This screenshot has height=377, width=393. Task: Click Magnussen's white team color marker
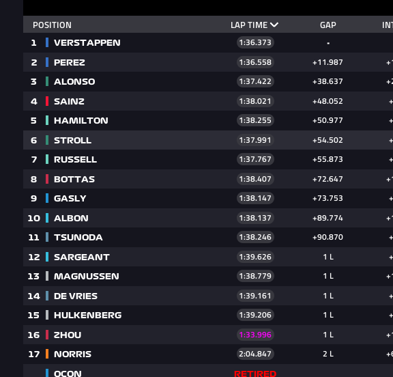tap(47, 276)
